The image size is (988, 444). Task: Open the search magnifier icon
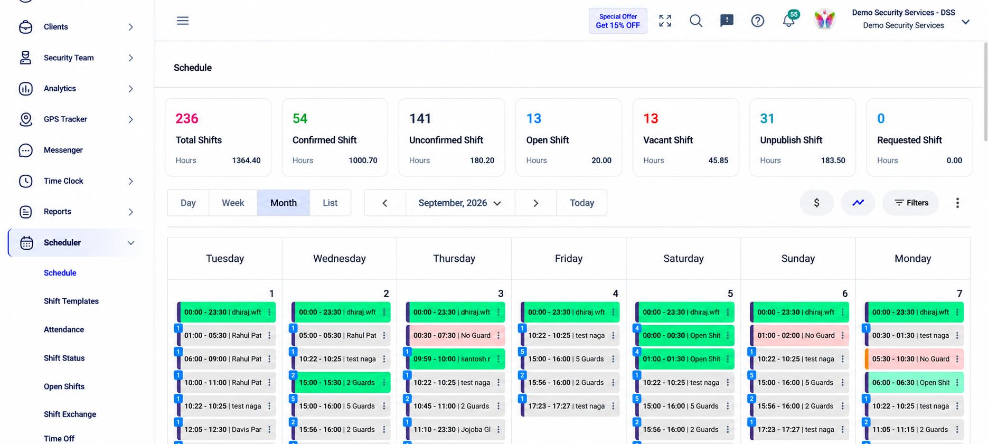click(696, 21)
